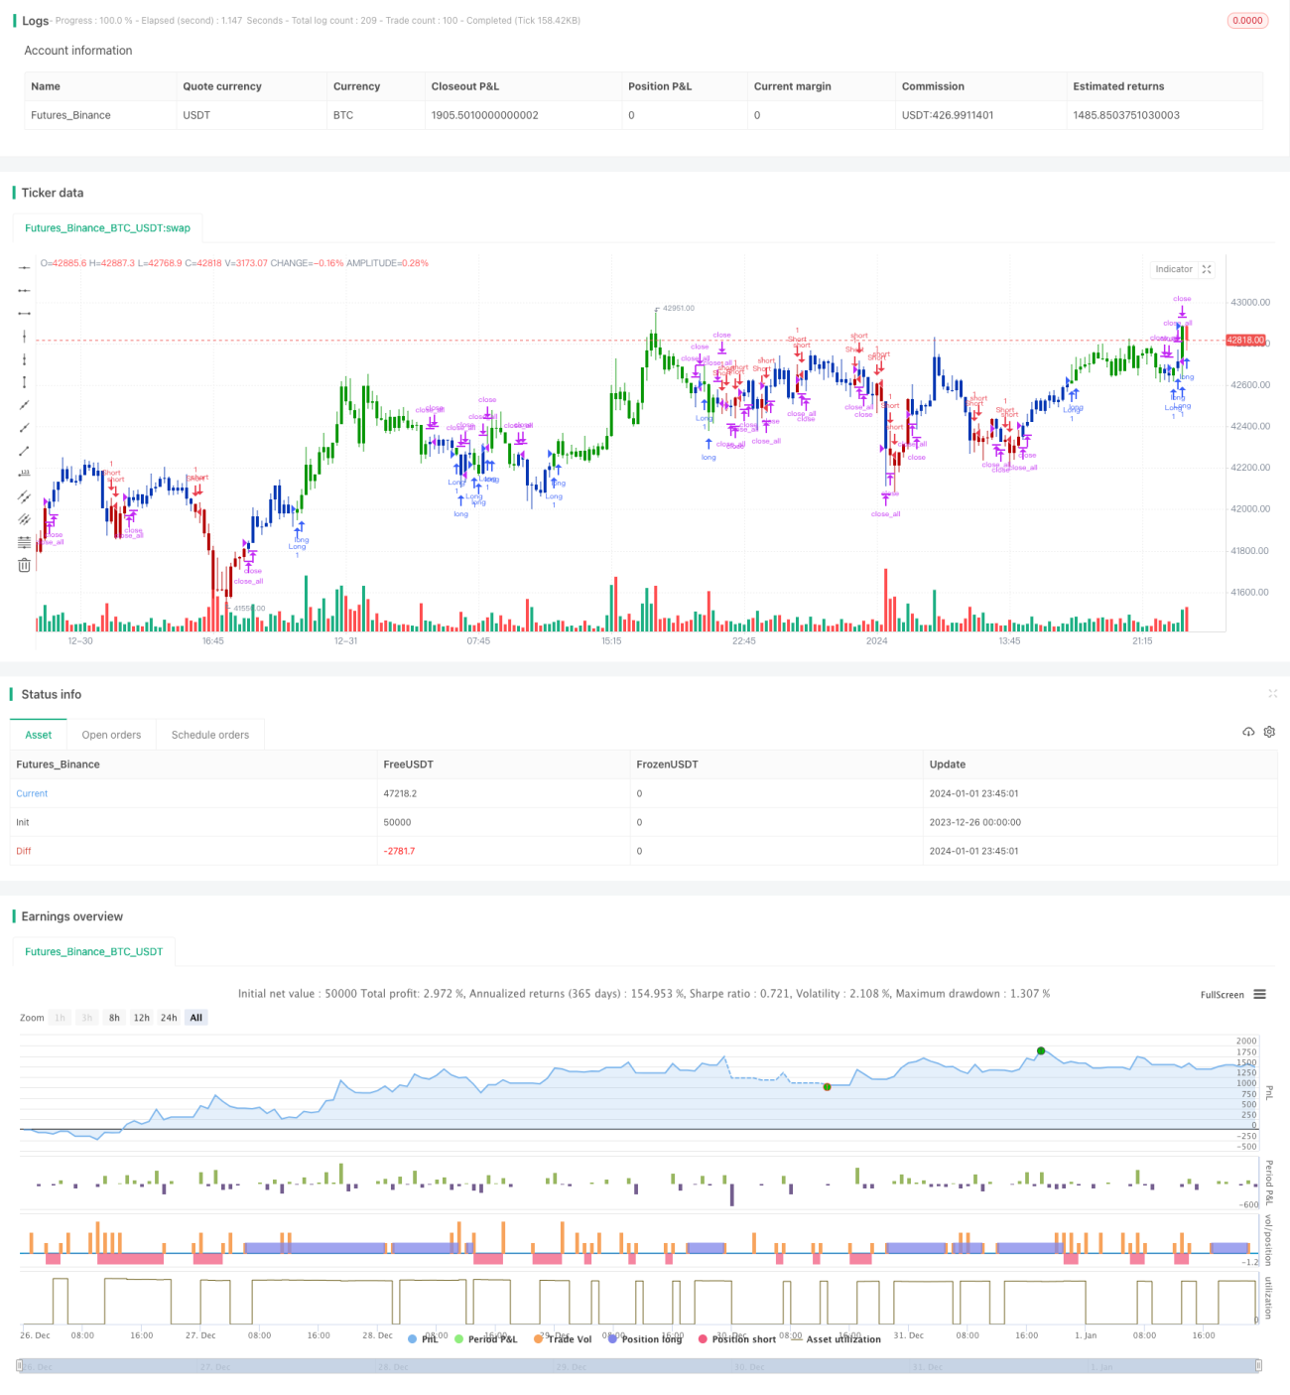Toggle the Trade Vol legend entry
This screenshot has height=1395, width=1290.
pos(563,1338)
